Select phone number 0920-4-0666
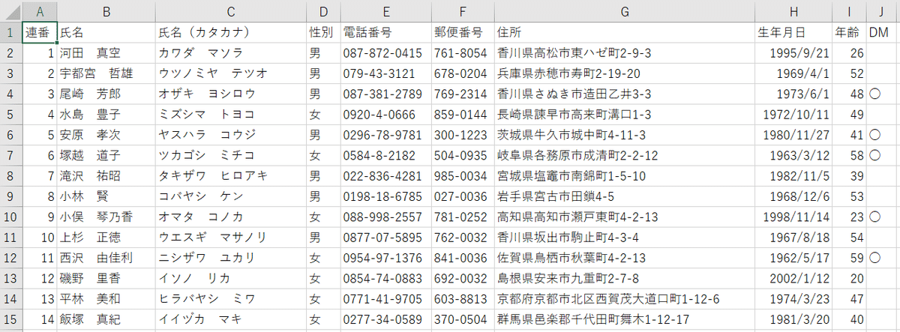The image size is (900, 332). point(385,115)
